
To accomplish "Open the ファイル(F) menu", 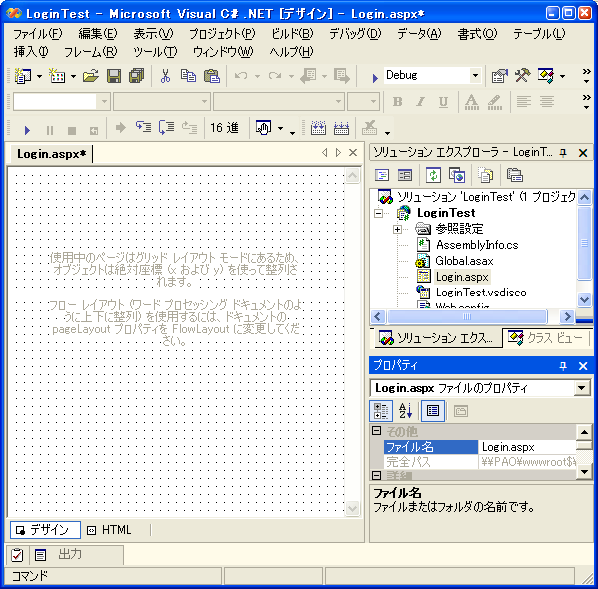I will pyautogui.click(x=37, y=34).
